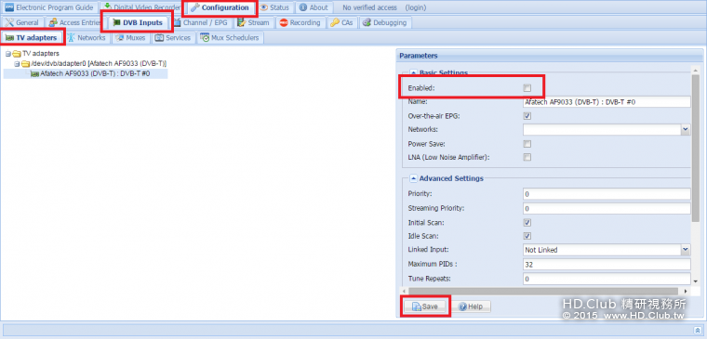The height and width of the screenshot is (339, 707).
Task: Click the EPG icon on Electronic Program Guide tab
Action: coord(9,7)
